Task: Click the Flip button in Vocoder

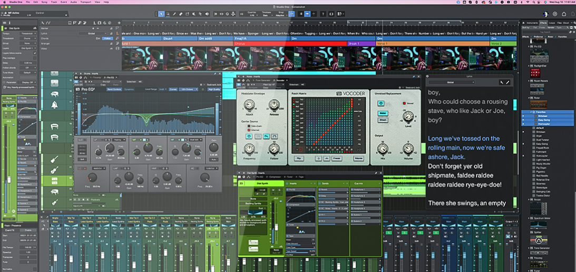Action: pos(299,159)
